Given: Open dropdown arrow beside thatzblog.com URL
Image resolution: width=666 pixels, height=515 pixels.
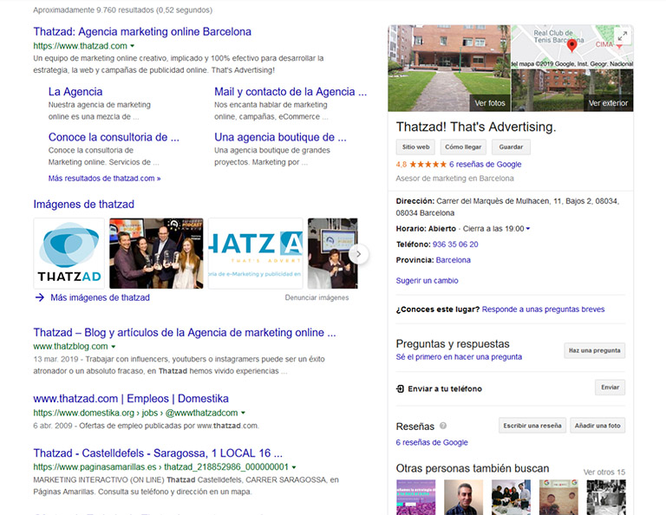Looking at the screenshot, I should tap(114, 347).
